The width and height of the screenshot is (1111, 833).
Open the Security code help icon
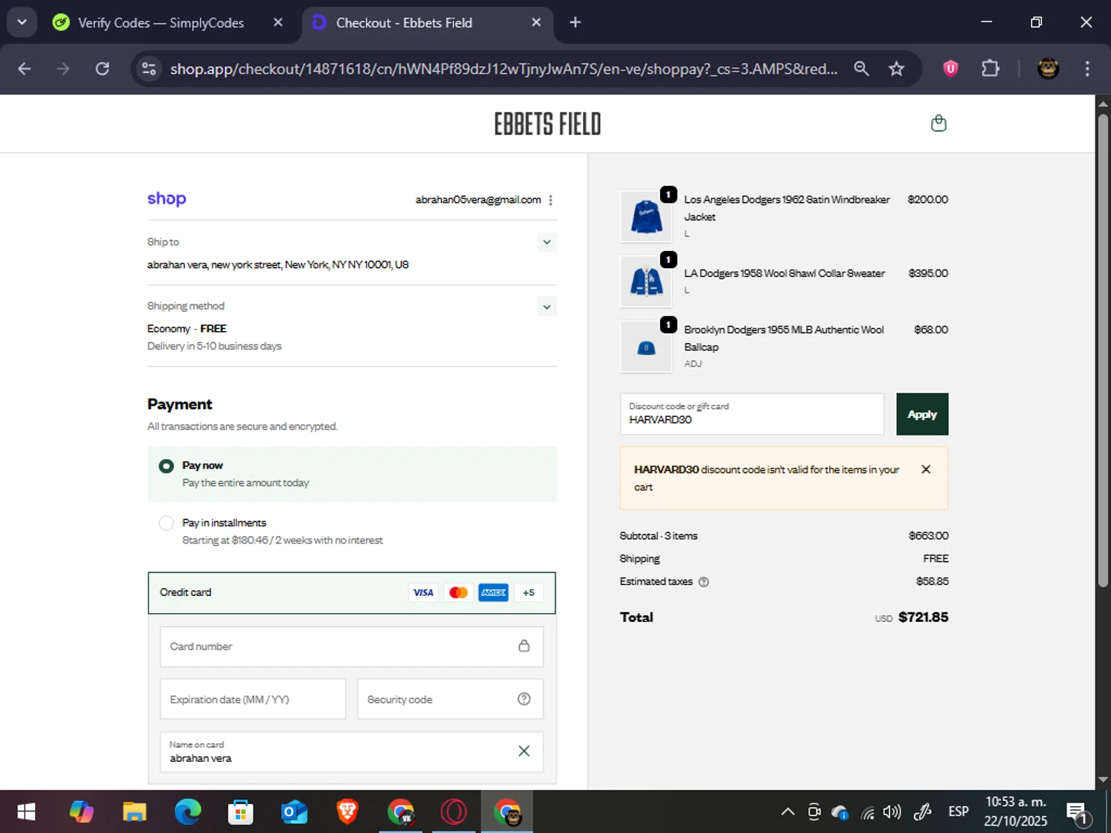(x=524, y=699)
